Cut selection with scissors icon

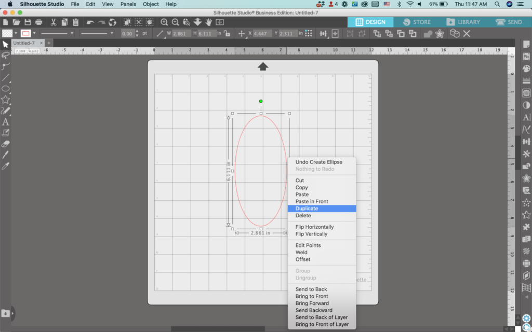point(54,22)
